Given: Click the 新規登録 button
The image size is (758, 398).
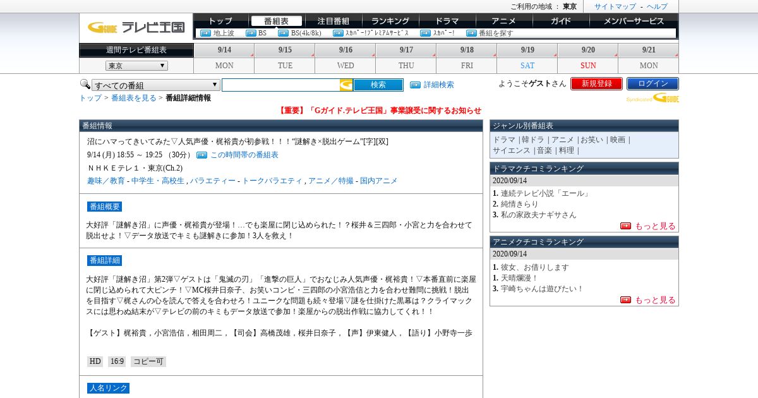Looking at the screenshot, I should pyautogui.click(x=596, y=83).
